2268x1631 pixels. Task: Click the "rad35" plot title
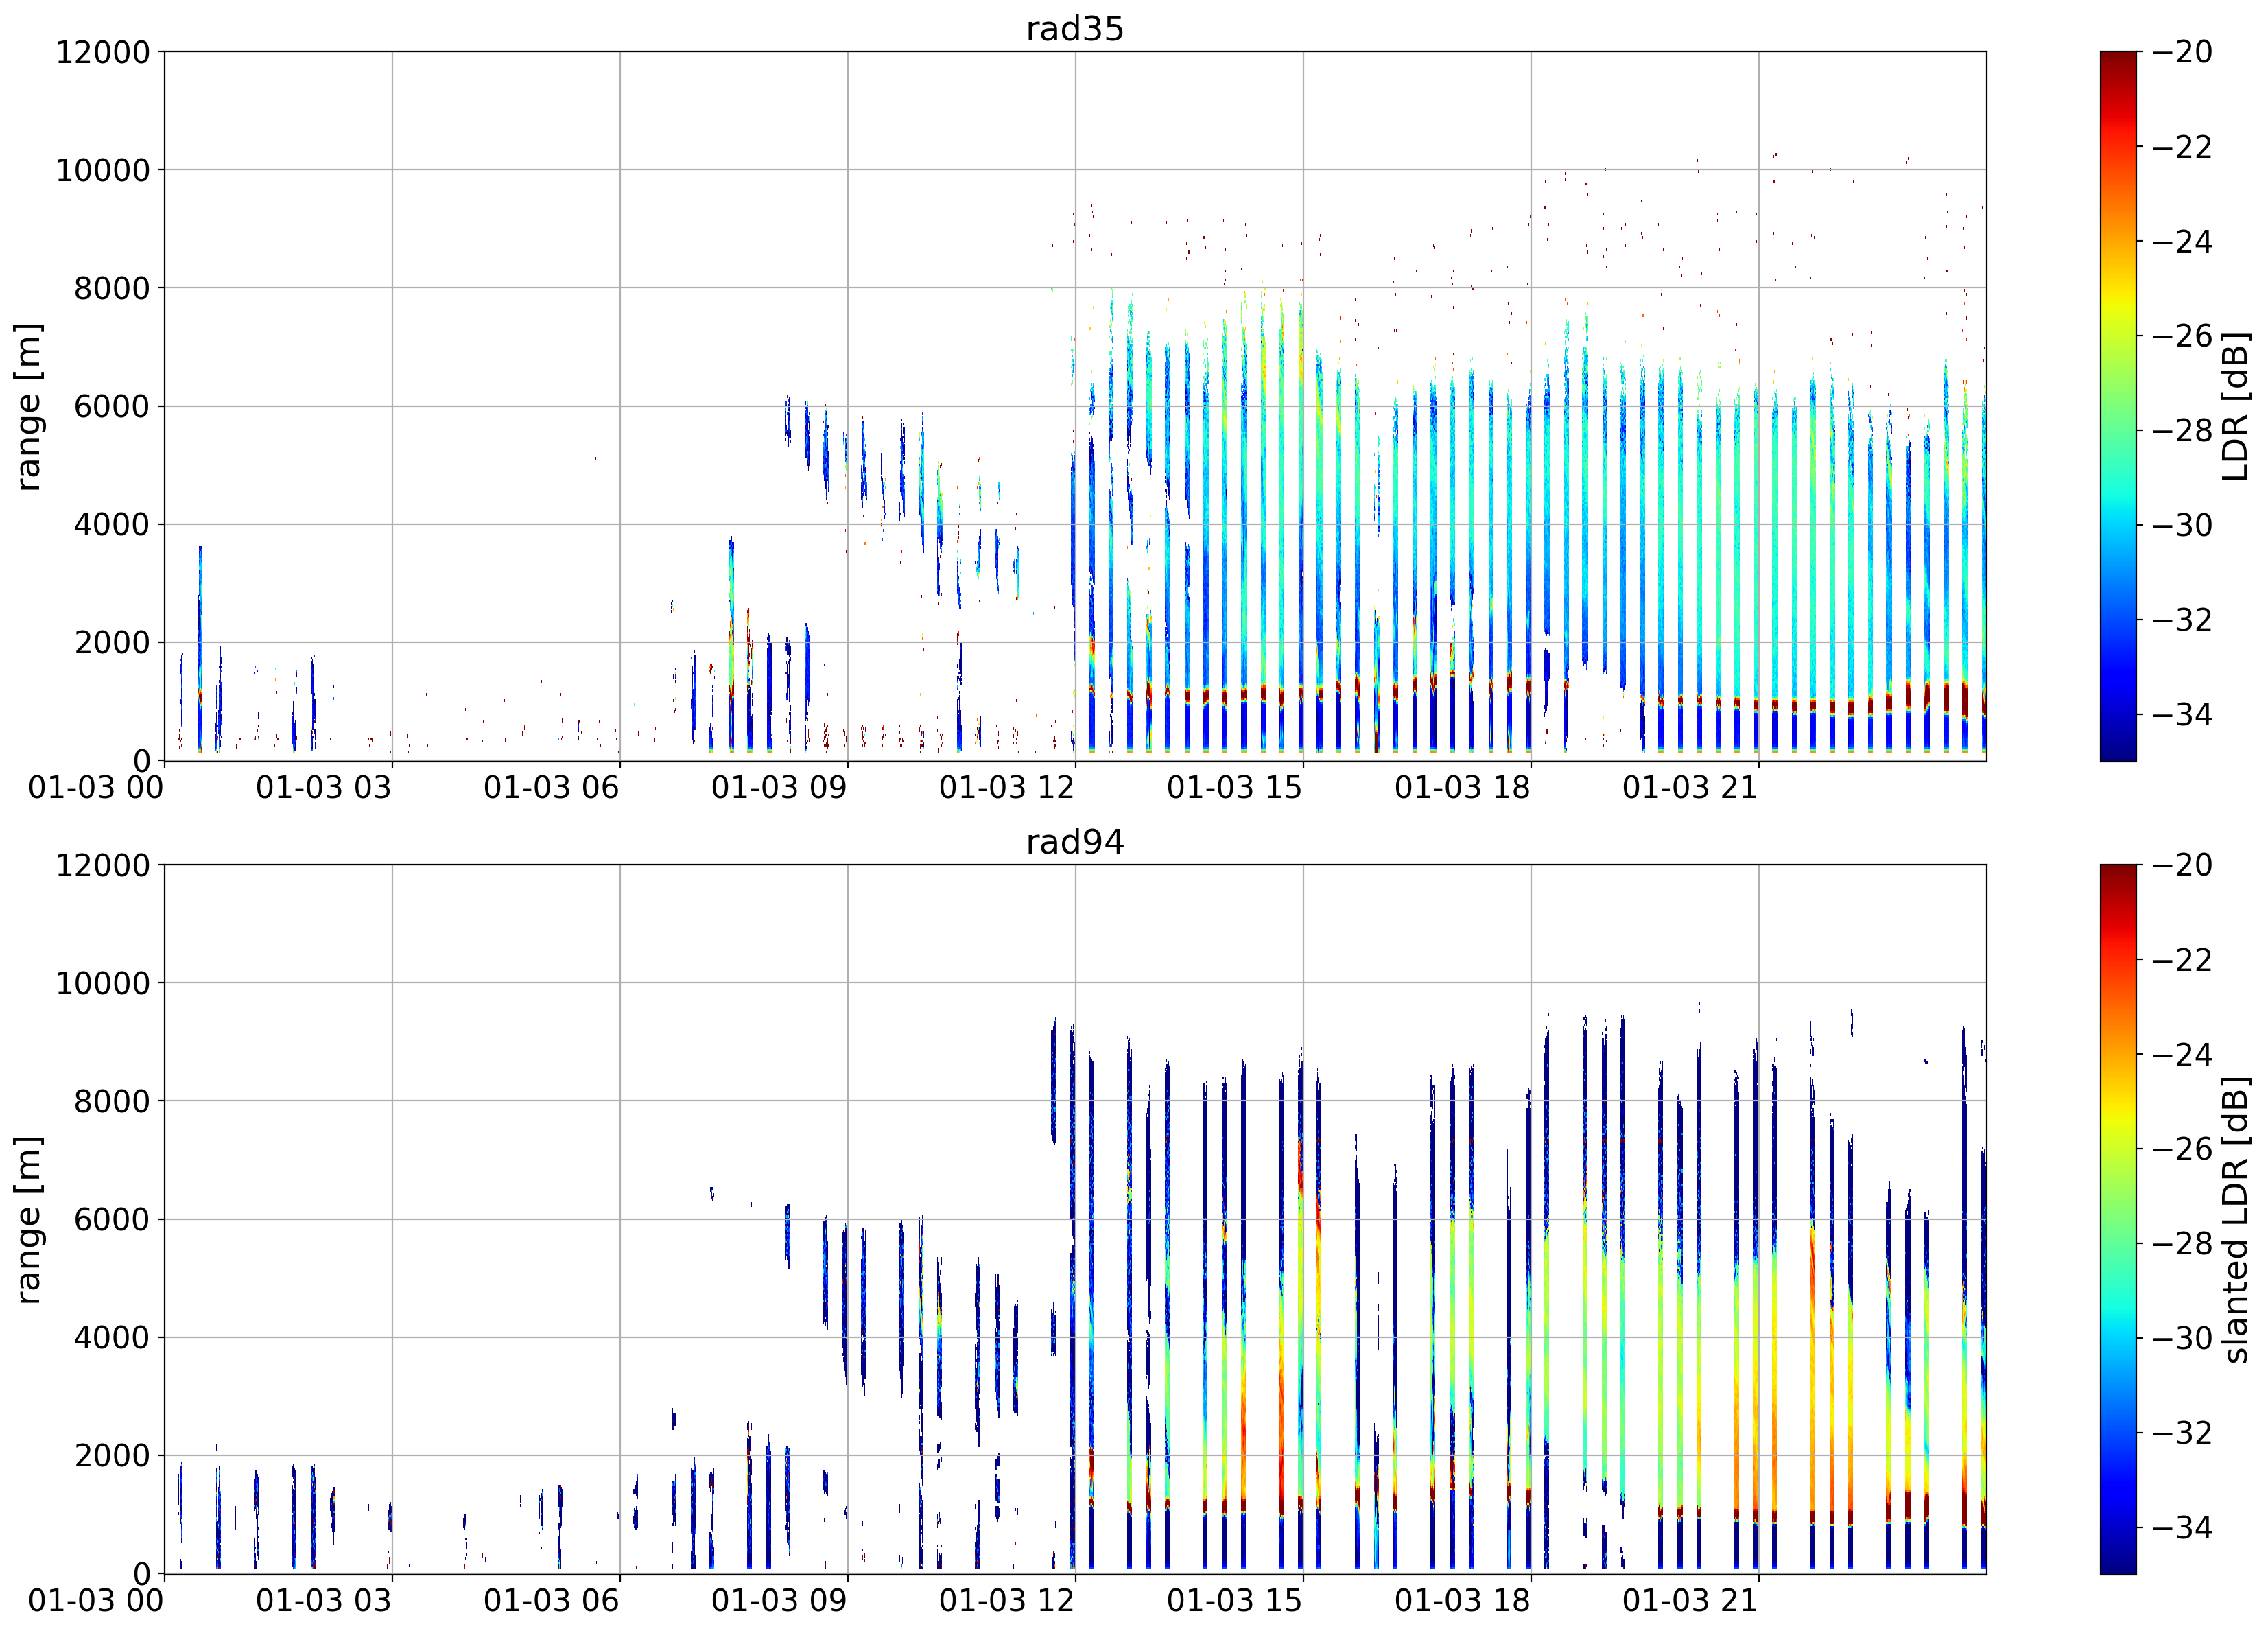click(1075, 28)
